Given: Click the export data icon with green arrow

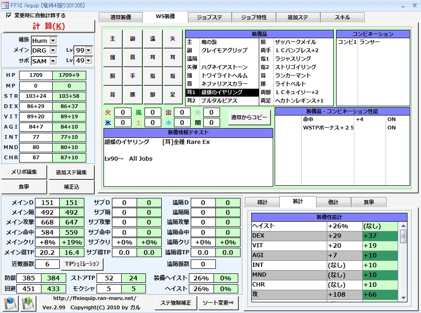Looking at the screenshot, I should 28,303.
